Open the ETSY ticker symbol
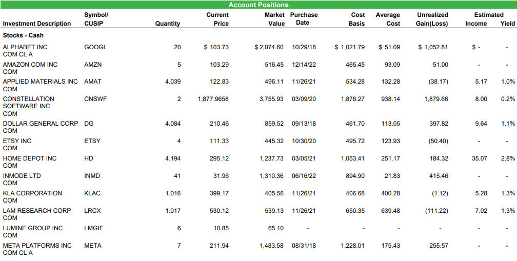The width and height of the screenshot is (517, 261). point(92,141)
